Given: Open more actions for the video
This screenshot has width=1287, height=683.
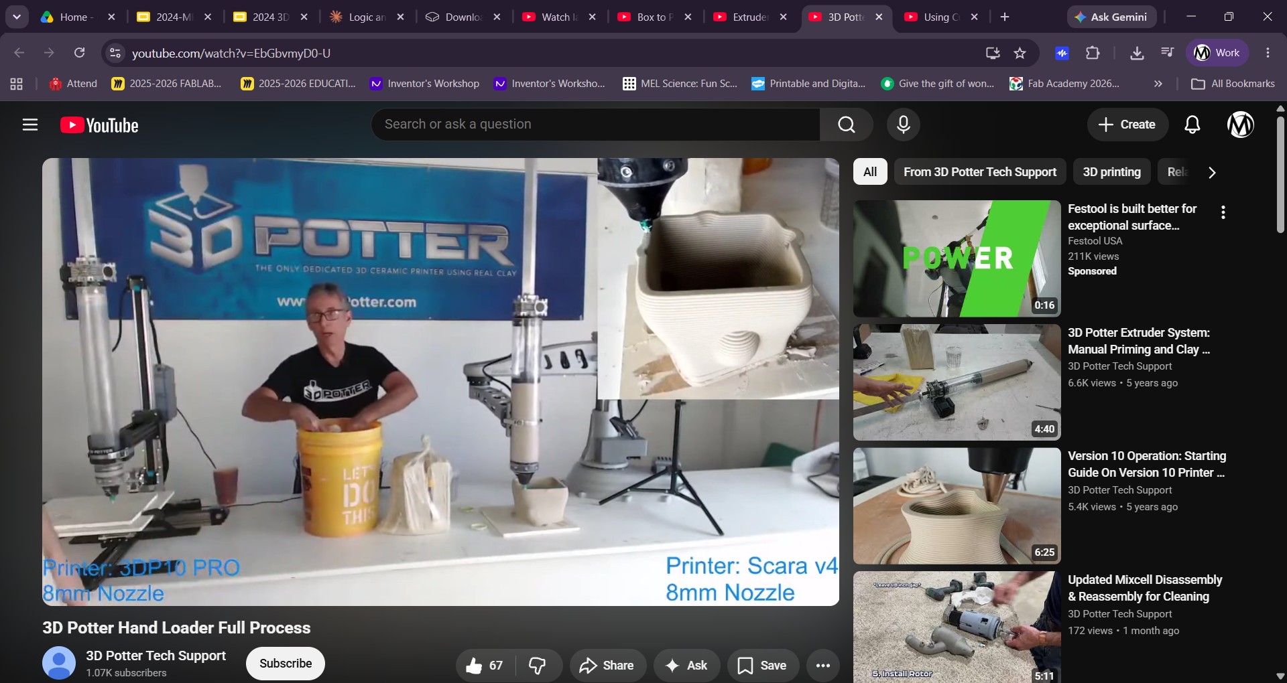Looking at the screenshot, I should pos(823,665).
